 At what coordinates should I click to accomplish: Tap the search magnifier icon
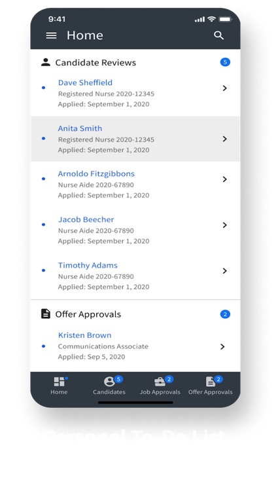[218, 35]
